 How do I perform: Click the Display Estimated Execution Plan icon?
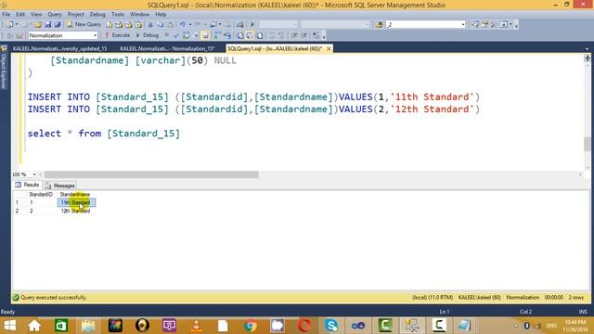(186, 35)
